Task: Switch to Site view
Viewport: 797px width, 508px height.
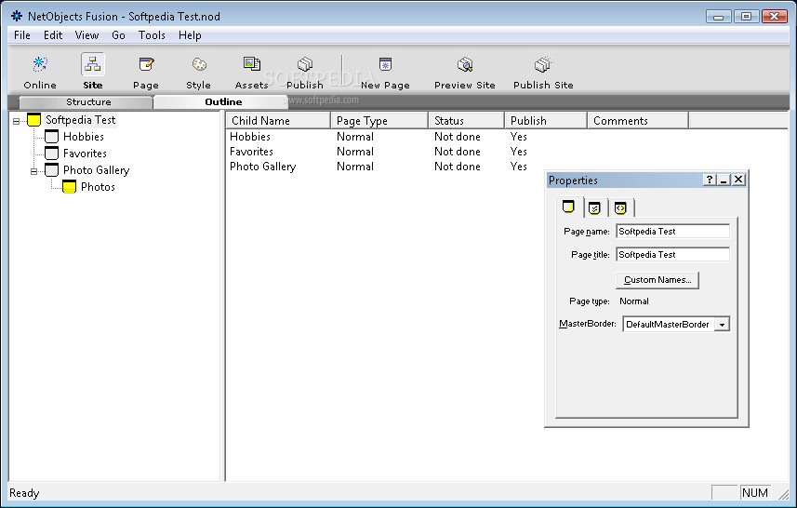Action: 92,73
